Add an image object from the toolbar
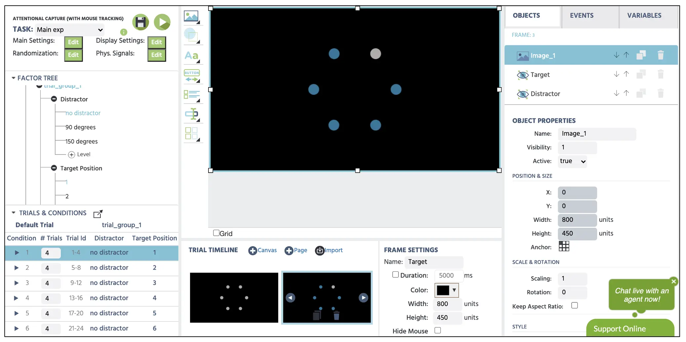 [x=192, y=17]
